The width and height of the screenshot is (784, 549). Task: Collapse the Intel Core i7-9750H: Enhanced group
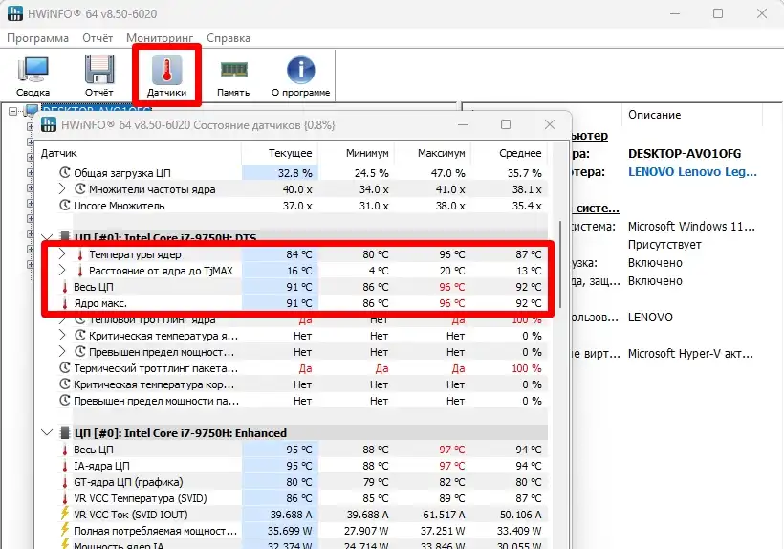47,432
